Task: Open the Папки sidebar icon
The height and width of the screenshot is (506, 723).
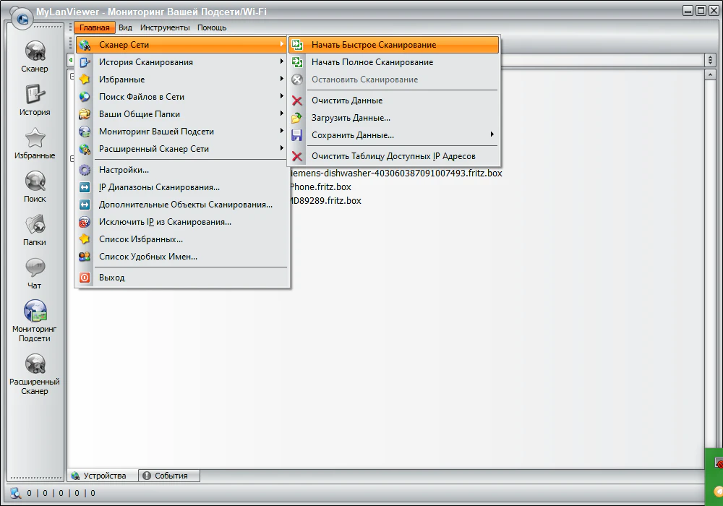Action: pyautogui.click(x=35, y=226)
